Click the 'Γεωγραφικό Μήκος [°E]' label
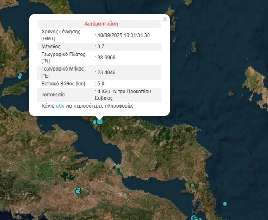Viewport: 268px width, 220px height. (x=62, y=72)
